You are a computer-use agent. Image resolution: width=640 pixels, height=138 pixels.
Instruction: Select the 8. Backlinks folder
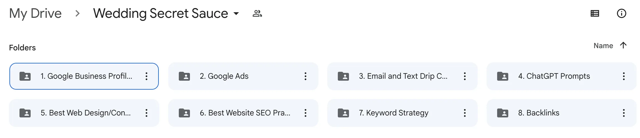[561, 113]
